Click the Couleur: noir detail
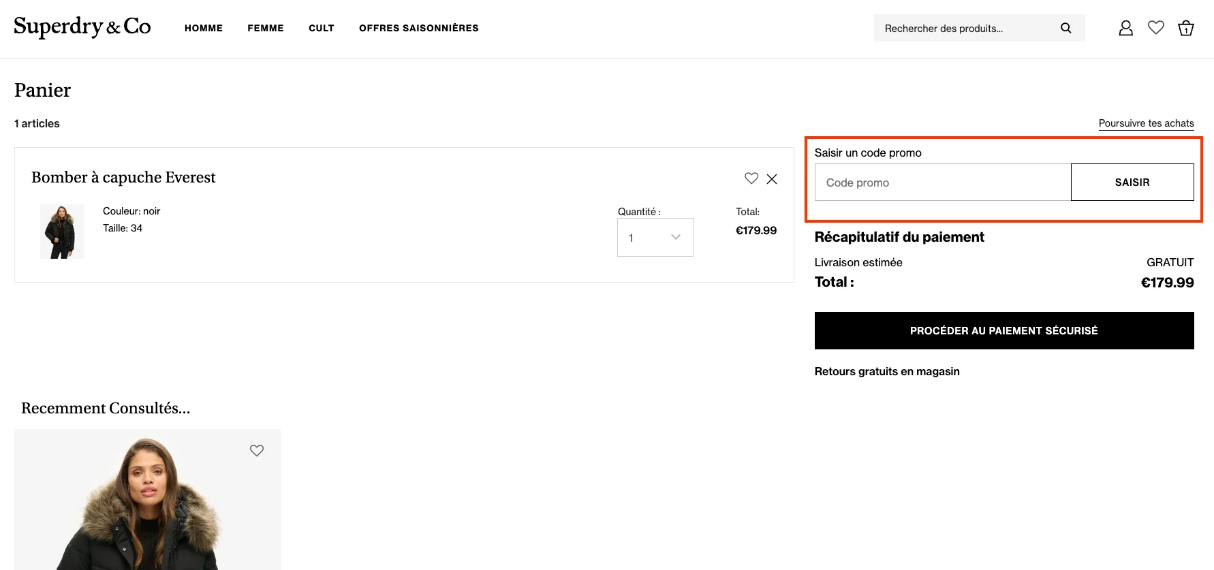 coord(131,211)
